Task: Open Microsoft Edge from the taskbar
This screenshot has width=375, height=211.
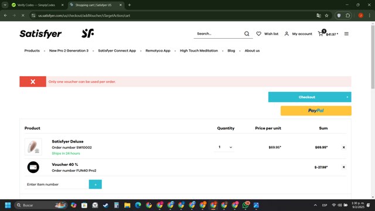Action: [x=138, y=205]
